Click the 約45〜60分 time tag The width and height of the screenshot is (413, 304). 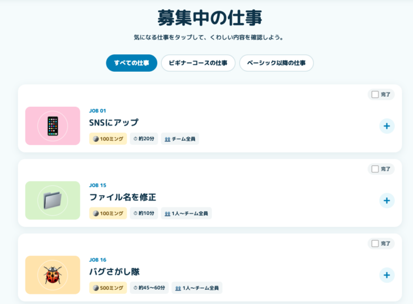pyautogui.click(x=149, y=288)
